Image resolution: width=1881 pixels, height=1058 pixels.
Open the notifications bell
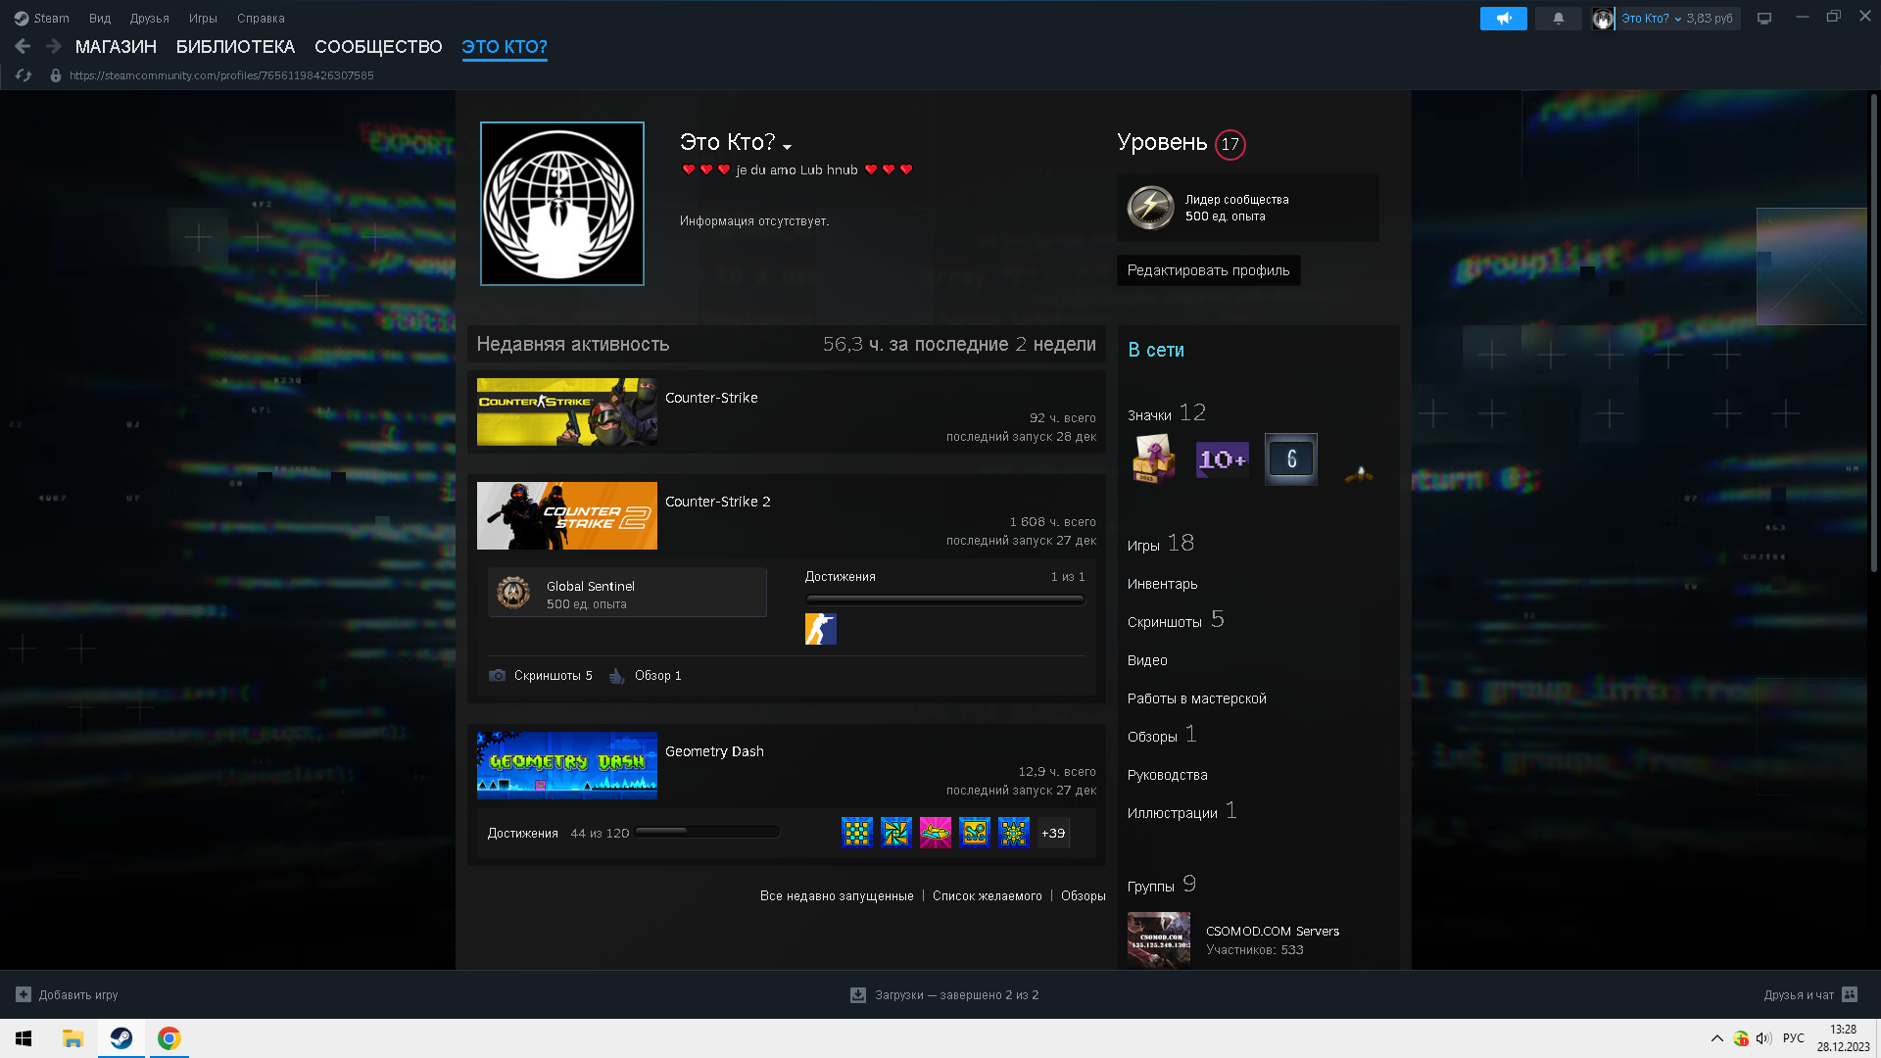(x=1558, y=19)
